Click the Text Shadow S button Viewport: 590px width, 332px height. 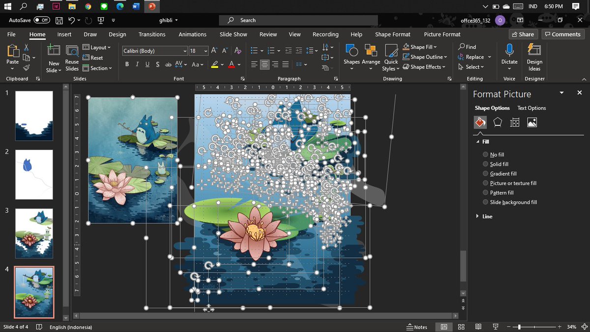pos(157,64)
